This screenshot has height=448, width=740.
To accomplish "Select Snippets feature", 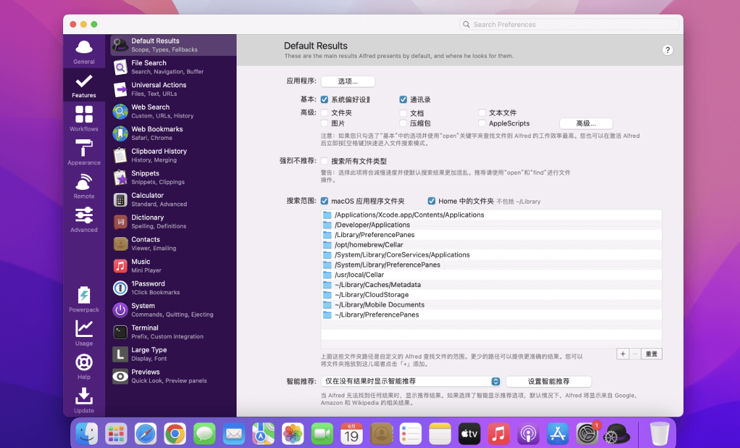I will (173, 177).
